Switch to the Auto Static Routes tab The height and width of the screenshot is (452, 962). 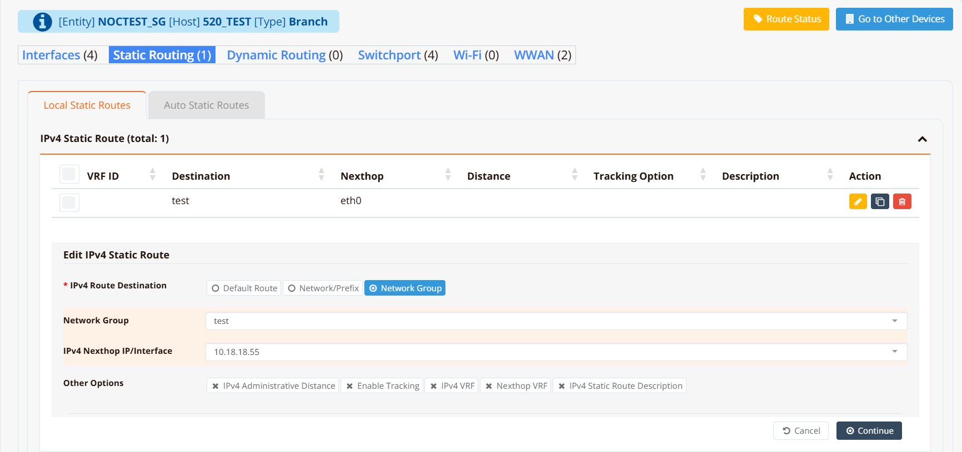pos(206,105)
